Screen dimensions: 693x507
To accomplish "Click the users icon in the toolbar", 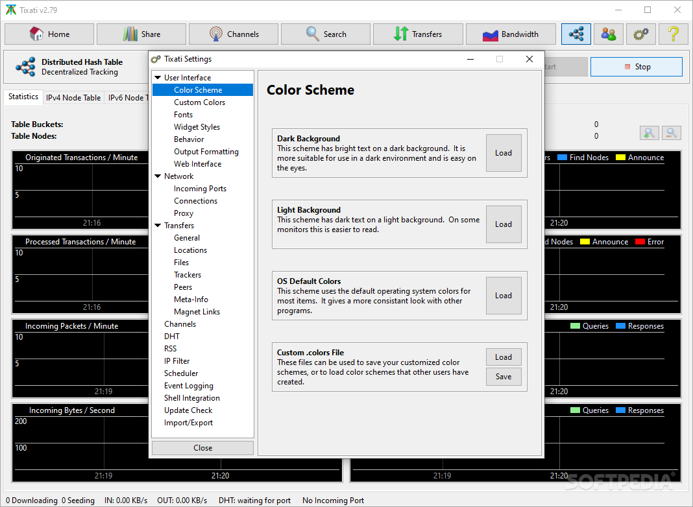I will [x=609, y=34].
